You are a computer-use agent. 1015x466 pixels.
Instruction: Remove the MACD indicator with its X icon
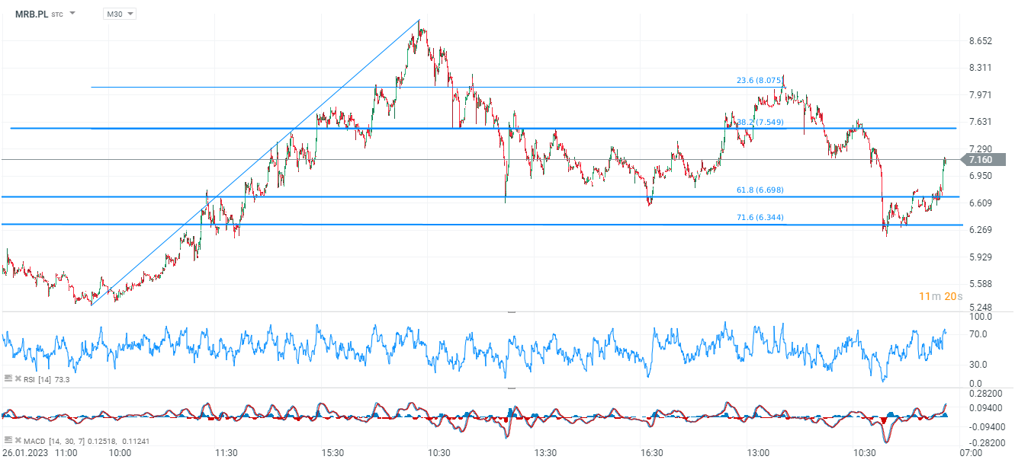tap(16, 440)
